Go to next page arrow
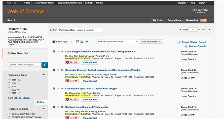 pyautogui.click(x=209, y=30)
